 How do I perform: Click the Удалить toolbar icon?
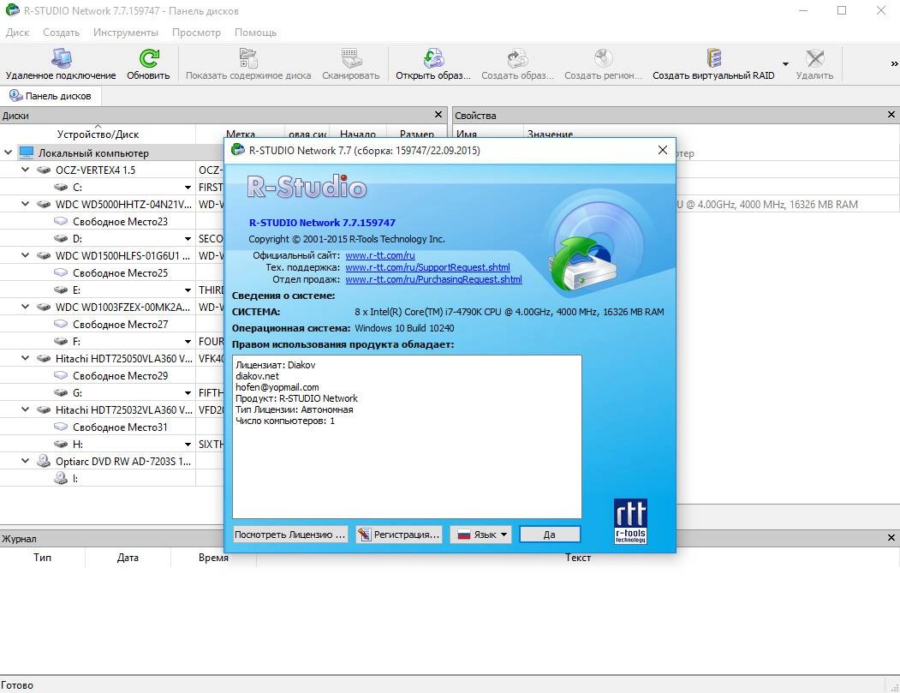click(x=814, y=58)
